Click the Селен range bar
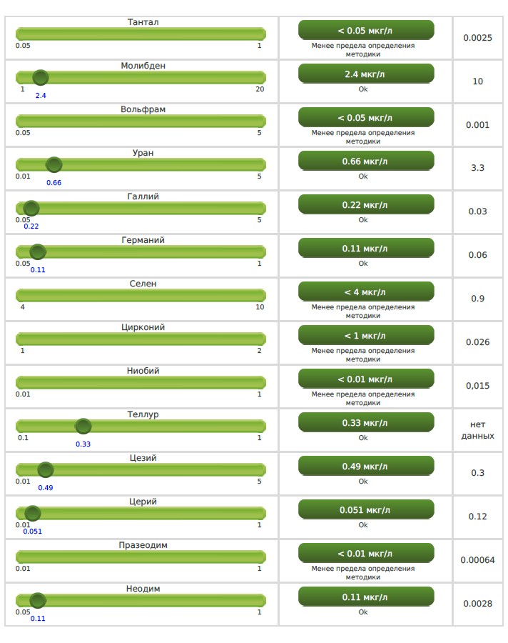The height and width of the screenshot is (643, 508). (x=141, y=295)
